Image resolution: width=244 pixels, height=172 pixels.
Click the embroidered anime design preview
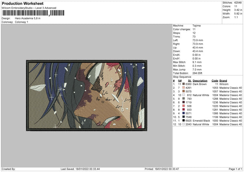pos(87,95)
